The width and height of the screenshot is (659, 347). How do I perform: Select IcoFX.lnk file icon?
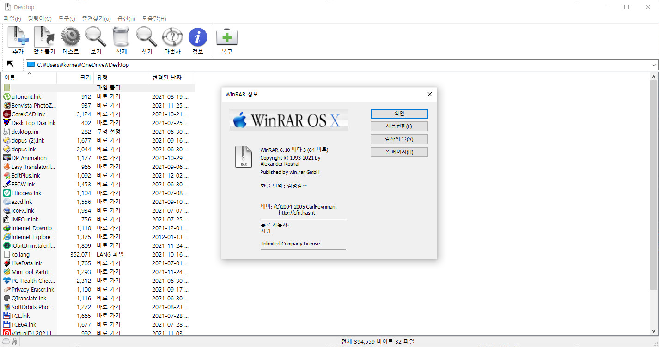[7, 210]
